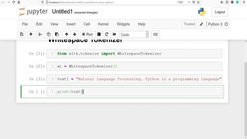
Task: Bookmark this page with the star icon
Action: click(x=198, y=2)
